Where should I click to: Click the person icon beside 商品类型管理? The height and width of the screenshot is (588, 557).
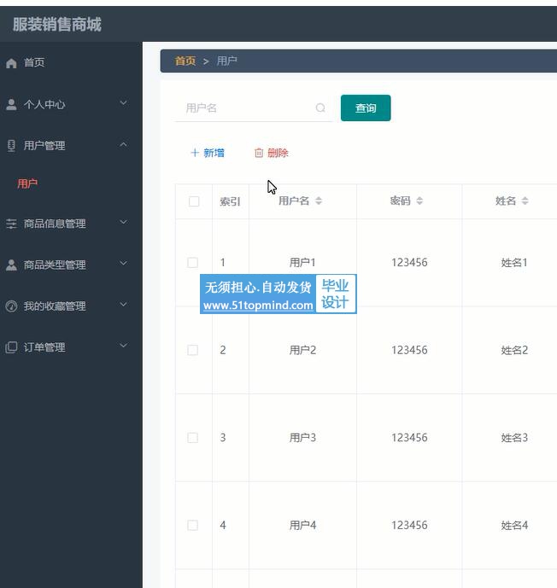coord(11,265)
